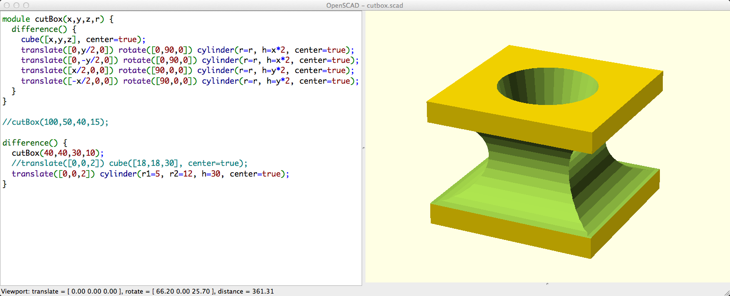
Task: Click the commented line '//cutBox(100,50,40,15);'
Action: (x=56, y=122)
